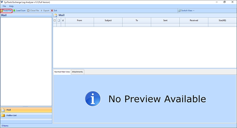This screenshot has width=237, height=128.
Task: Click the attachment paperclip column header
Action: tap(63, 20)
